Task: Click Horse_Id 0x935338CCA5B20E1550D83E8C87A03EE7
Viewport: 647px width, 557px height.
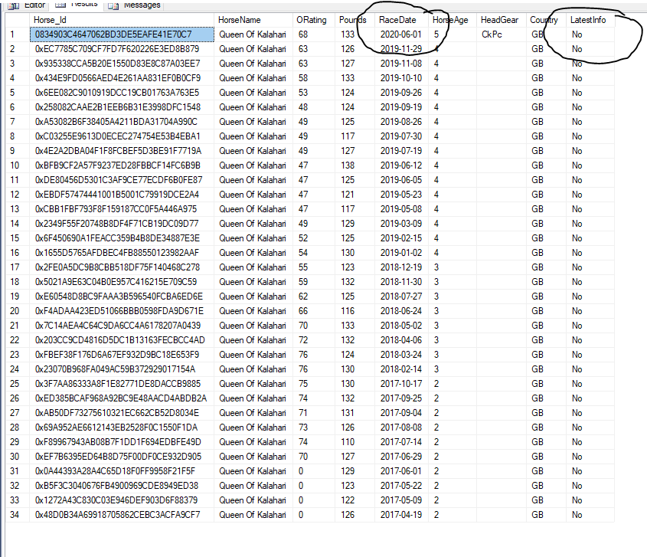Action: [x=122, y=64]
